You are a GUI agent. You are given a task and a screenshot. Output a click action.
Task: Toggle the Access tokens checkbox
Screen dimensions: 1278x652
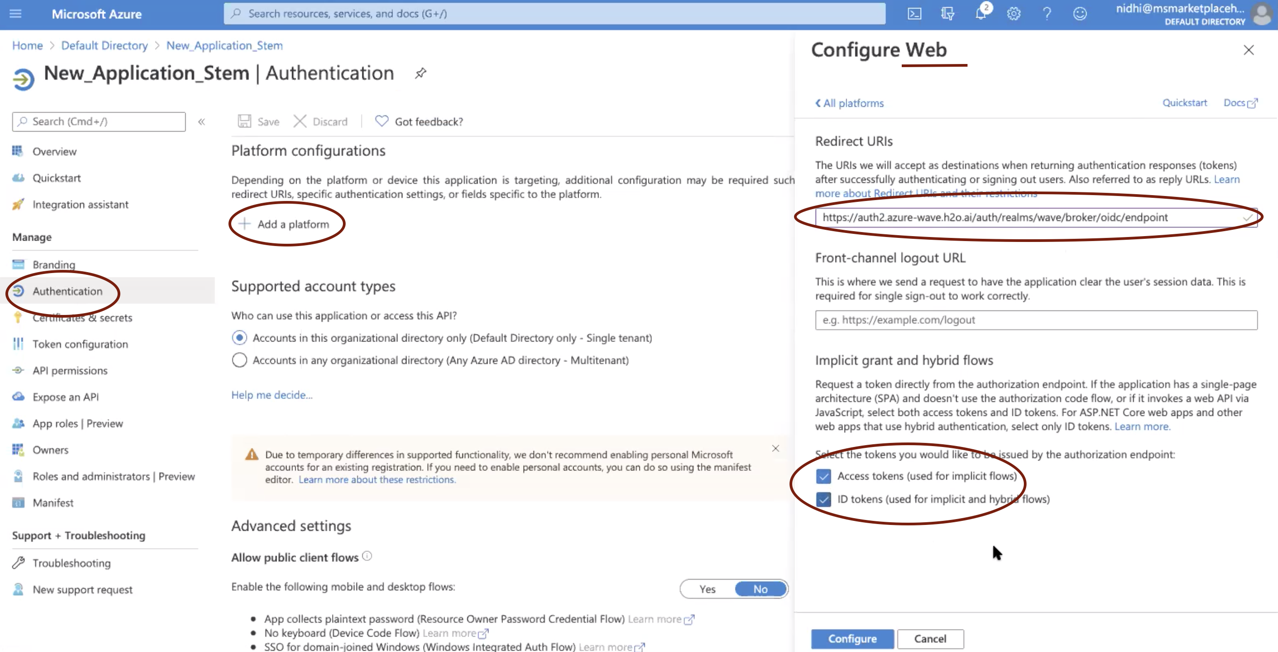(x=823, y=476)
